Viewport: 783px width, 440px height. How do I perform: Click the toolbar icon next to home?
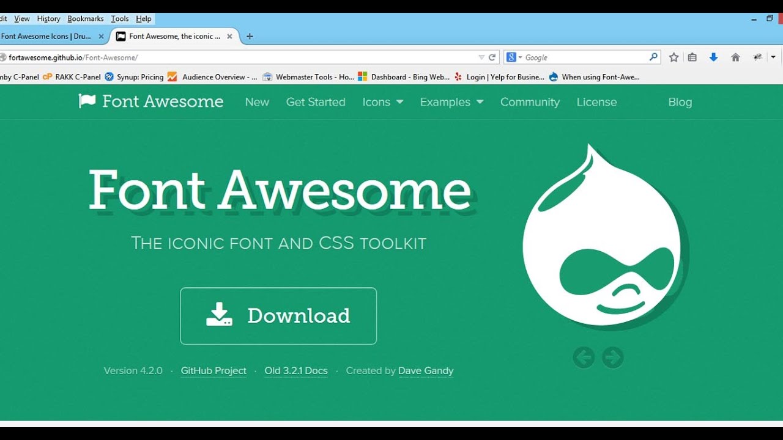coord(758,57)
